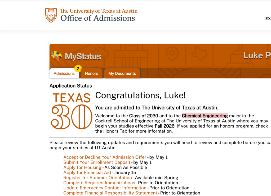Click the MyStatus Longhorn mascot icon
Viewport: 271px width, 196px height.
(x=56, y=56)
